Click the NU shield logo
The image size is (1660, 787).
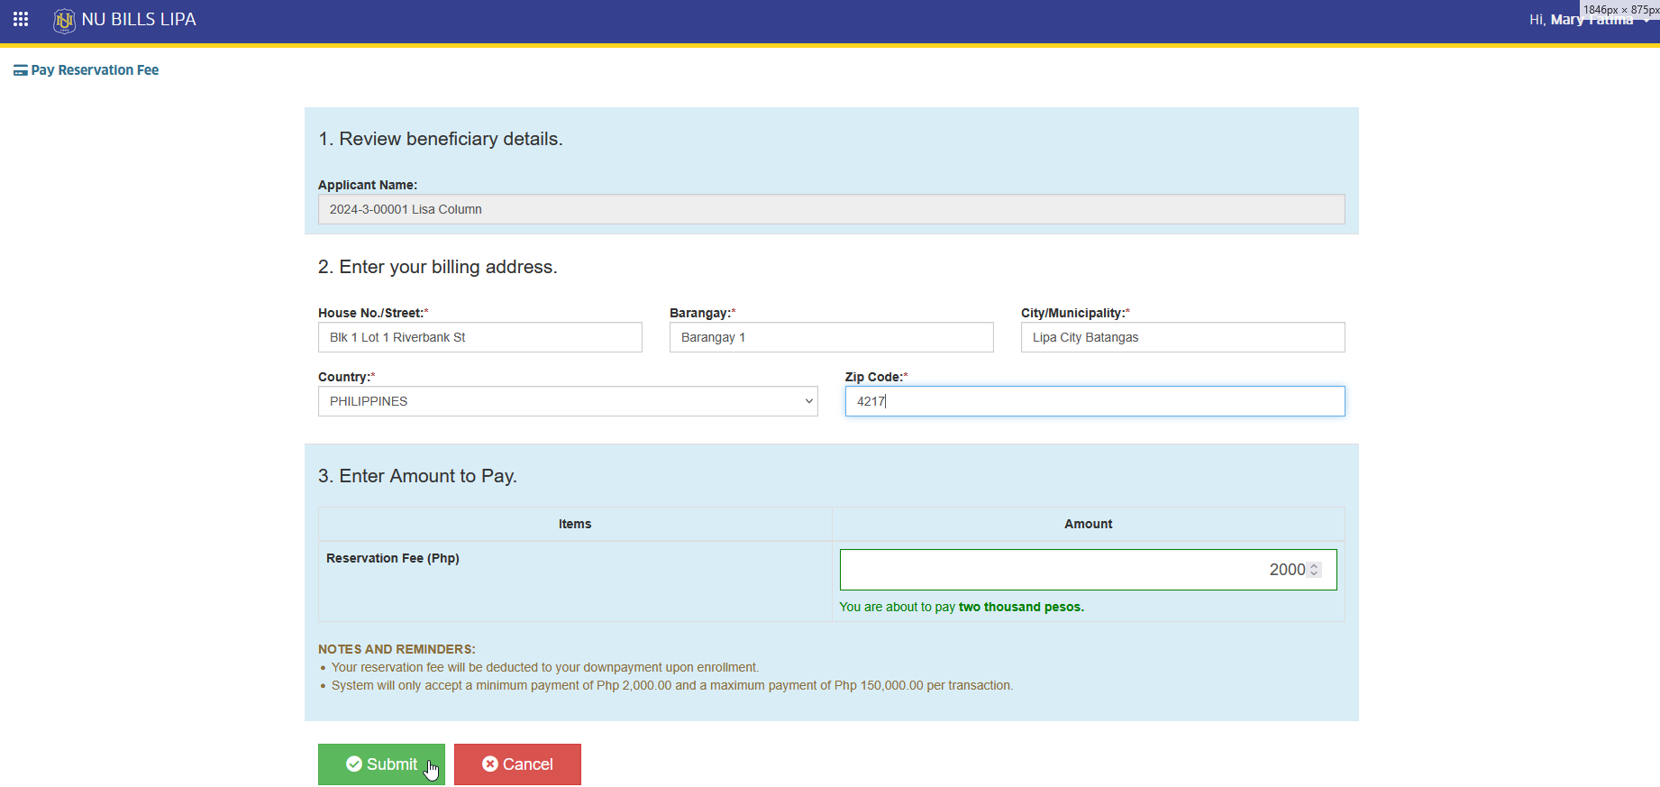[64, 20]
